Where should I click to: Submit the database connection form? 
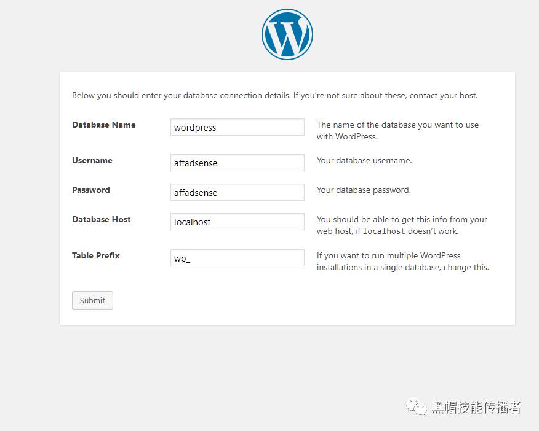(x=92, y=300)
